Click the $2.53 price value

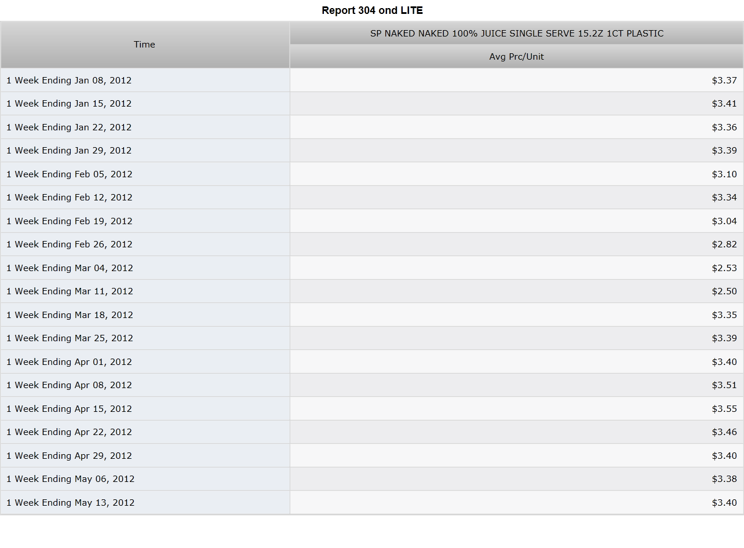coord(724,268)
